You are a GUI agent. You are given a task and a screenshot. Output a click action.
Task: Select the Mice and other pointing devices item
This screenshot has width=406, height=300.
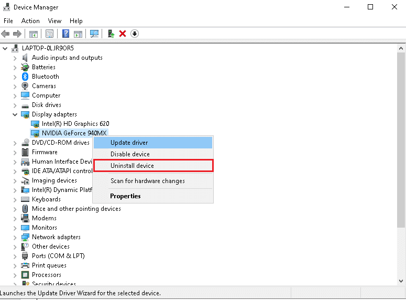(x=76, y=209)
